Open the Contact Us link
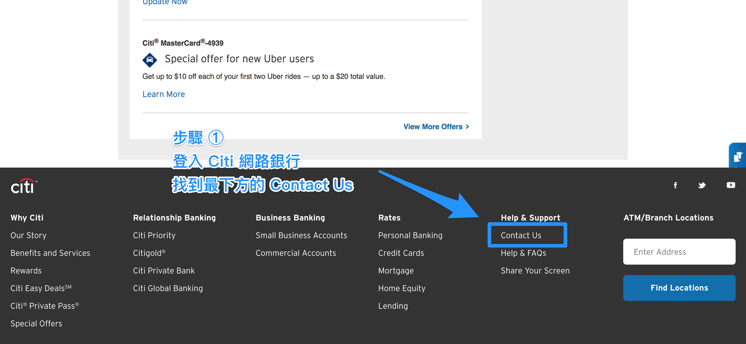The width and height of the screenshot is (746, 344). pos(521,235)
